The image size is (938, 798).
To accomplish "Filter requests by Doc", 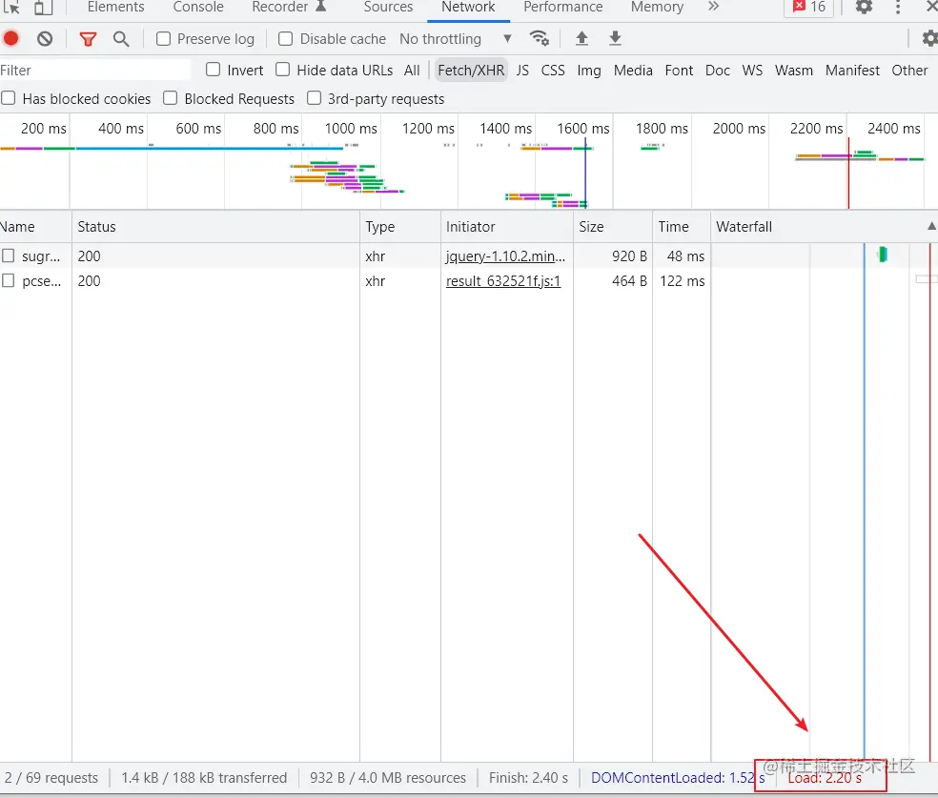I will click(x=717, y=71).
